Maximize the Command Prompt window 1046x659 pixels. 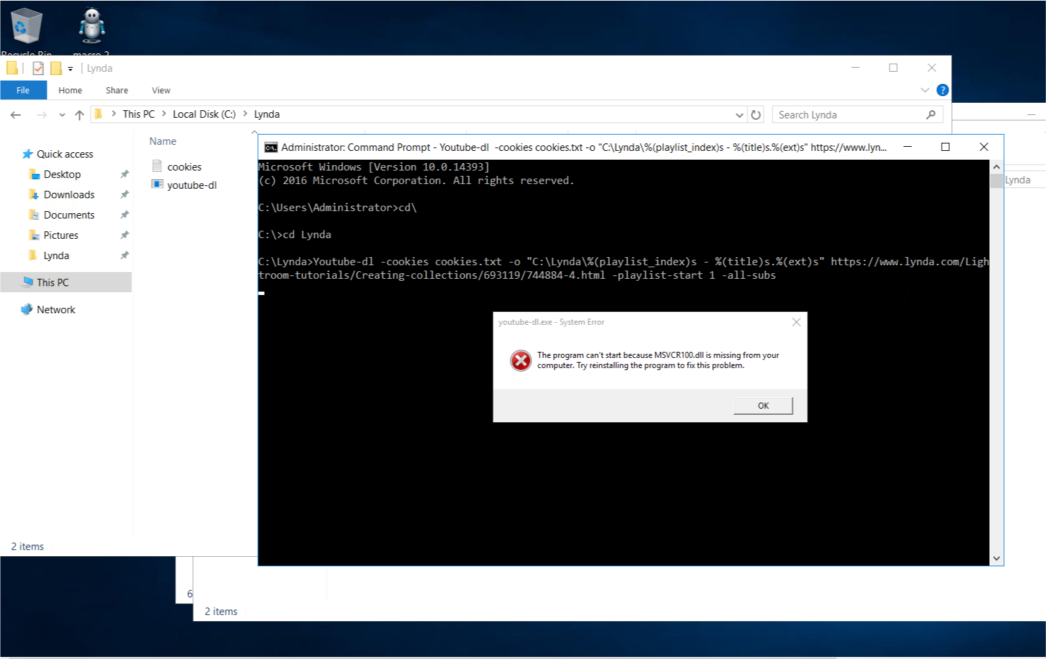[946, 147]
